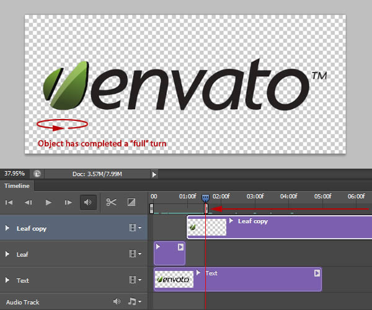Click the blue playhead marker
The height and width of the screenshot is (310, 372).
tap(205, 198)
